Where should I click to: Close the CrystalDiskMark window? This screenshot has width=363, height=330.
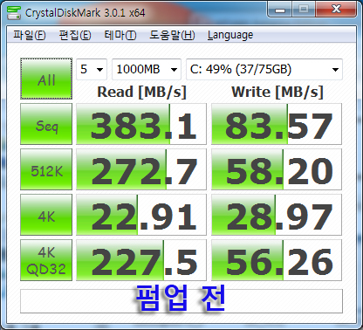pos(336,10)
